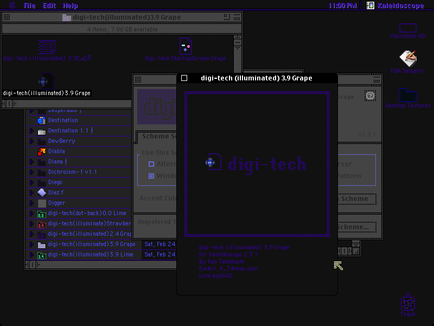Click the 'By Ken Takahashi' credit text
Image resolution: width=434 pixels, height=326 pixels.
pyautogui.click(x=222, y=262)
